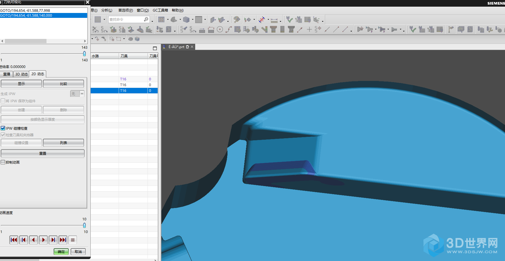This screenshot has height=261, width=505.
Task: Click the T-shaped cutter tool icon
Action: [273, 29]
